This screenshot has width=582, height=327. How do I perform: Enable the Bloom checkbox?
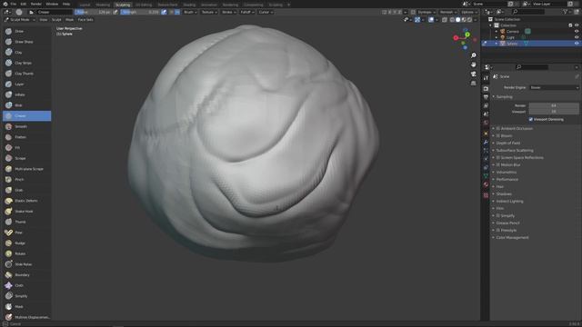(498, 135)
